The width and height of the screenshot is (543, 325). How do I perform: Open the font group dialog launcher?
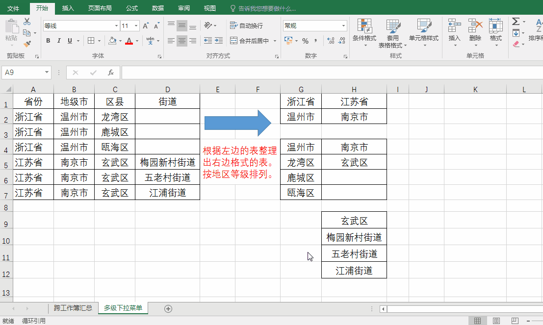coord(159,56)
